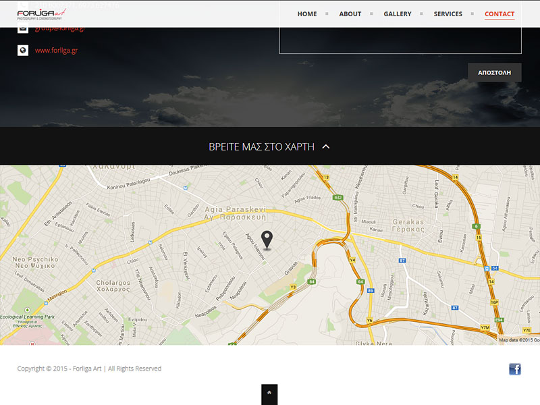Open the www.forliga.gr link

[x=56, y=50]
